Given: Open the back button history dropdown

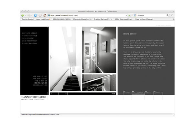Looking at the screenshot, I should tap(25, 15).
